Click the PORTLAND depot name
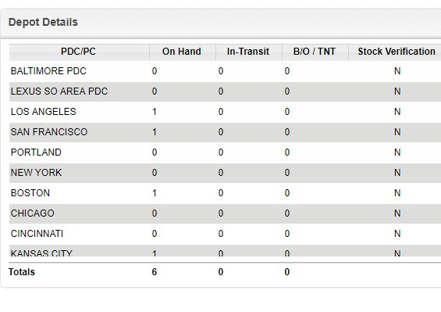This screenshot has width=441, height=312. pyautogui.click(x=36, y=152)
